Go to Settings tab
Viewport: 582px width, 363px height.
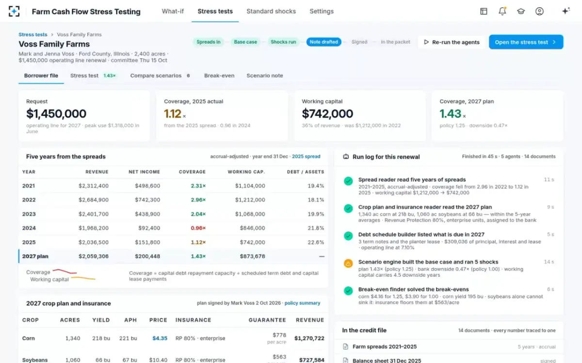[x=322, y=11]
